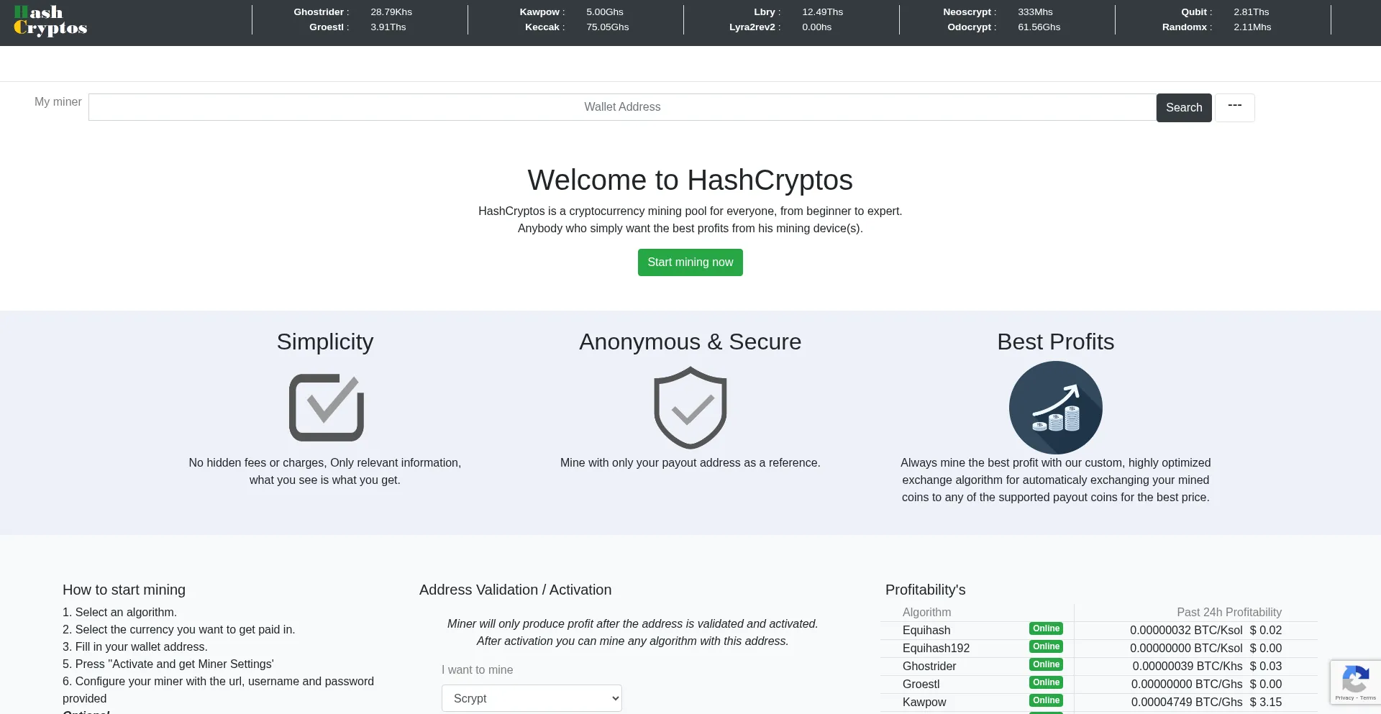Click the Past 24h Profitability column header
This screenshot has width=1381, height=714.
pyautogui.click(x=1229, y=613)
